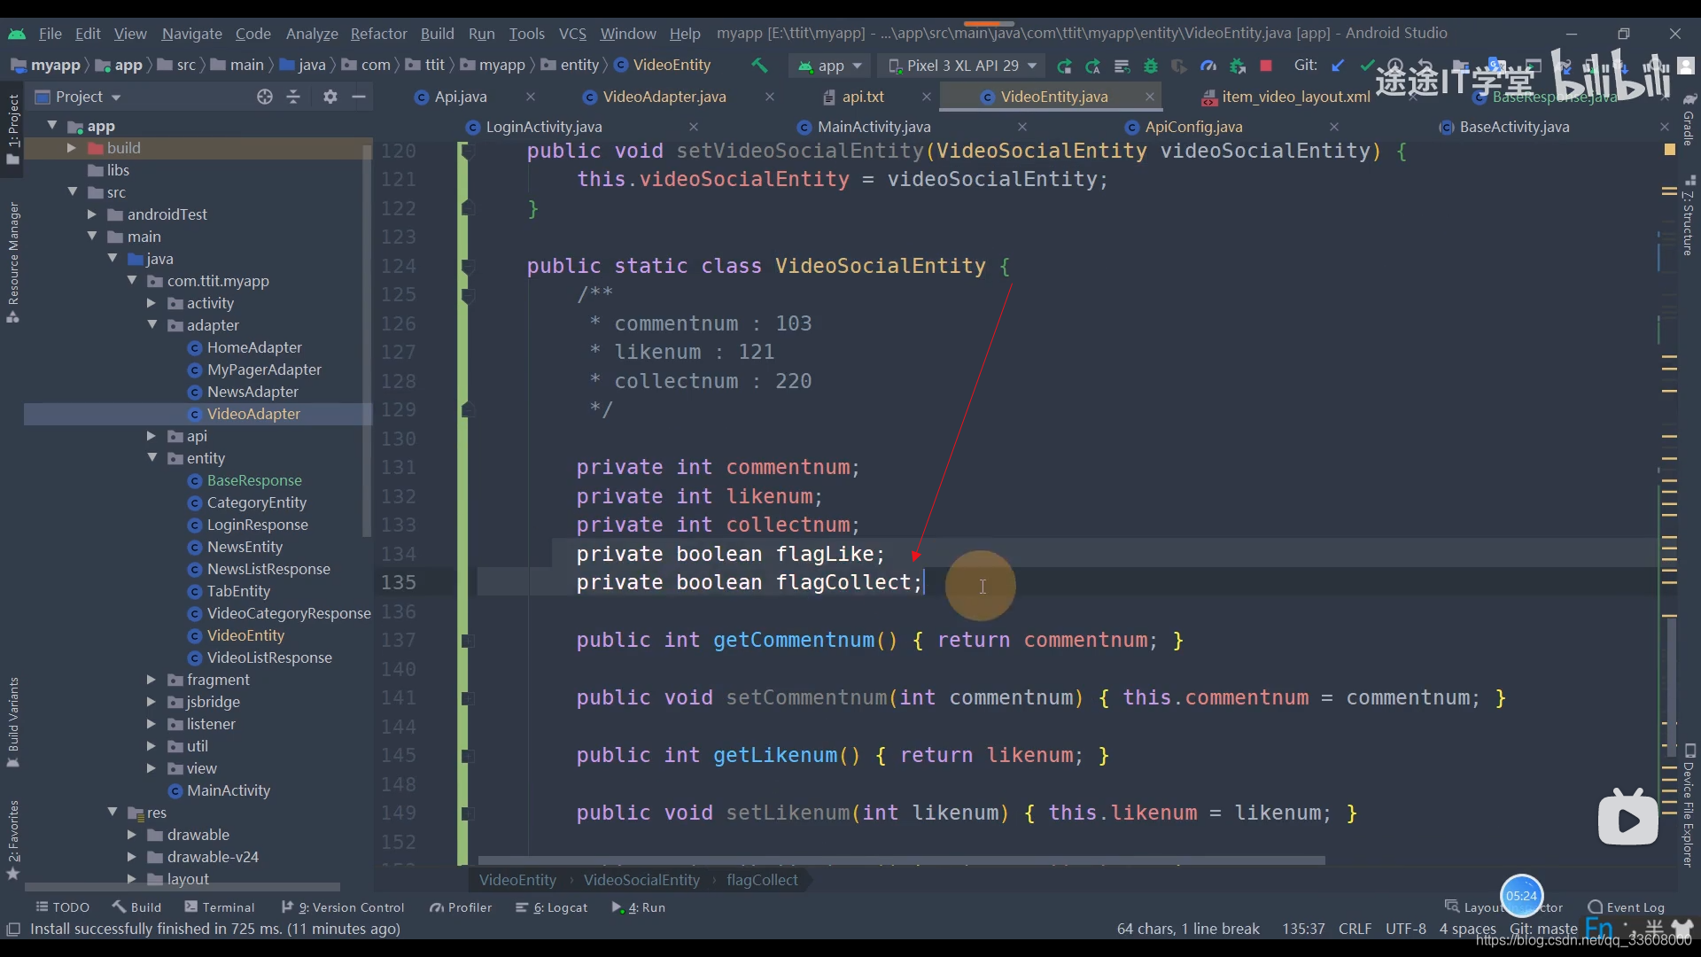
Task: Click VideoSocialEntity in editor breadcrumb
Action: [641, 880]
